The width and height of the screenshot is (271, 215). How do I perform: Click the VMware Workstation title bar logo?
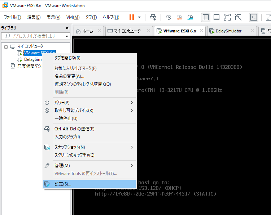click(5, 5)
